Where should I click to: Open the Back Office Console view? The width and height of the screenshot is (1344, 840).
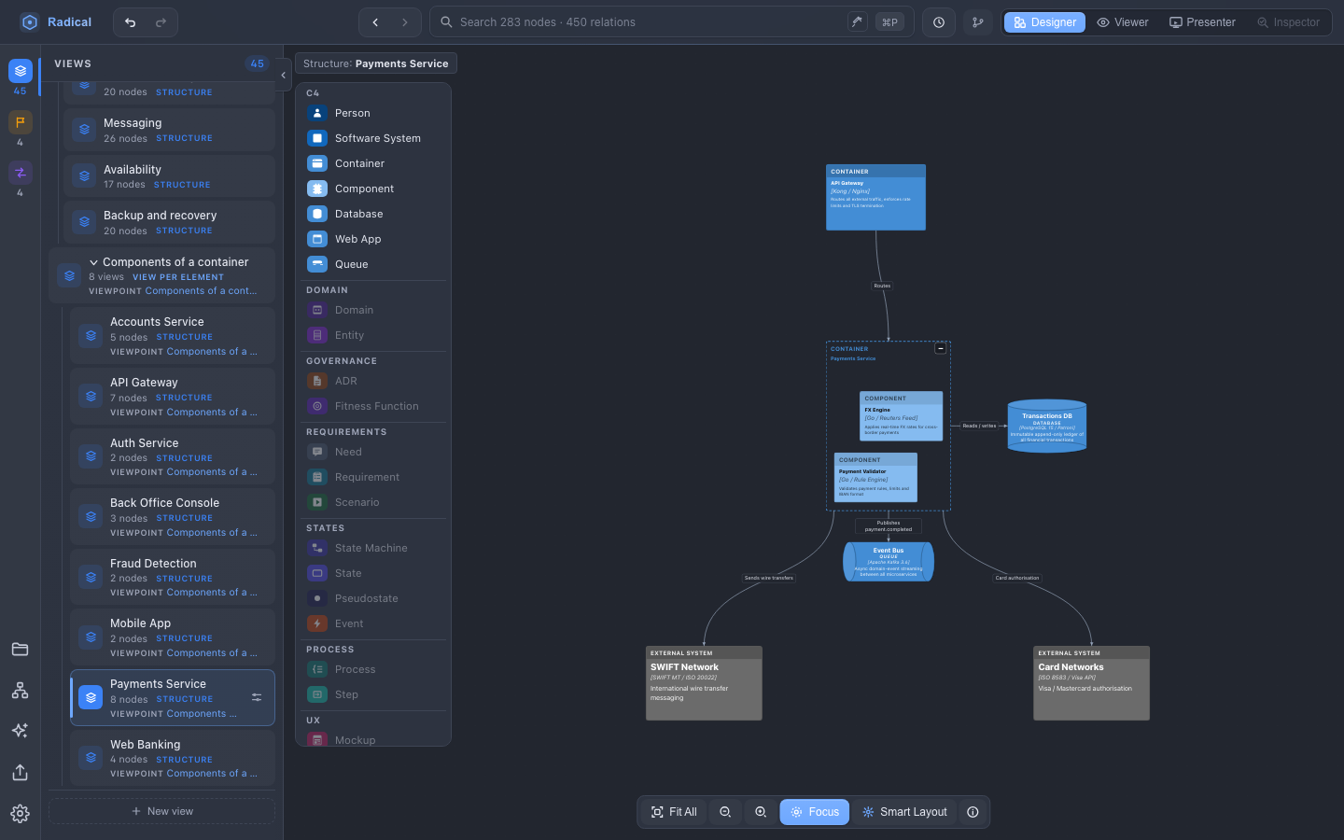pos(173,517)
